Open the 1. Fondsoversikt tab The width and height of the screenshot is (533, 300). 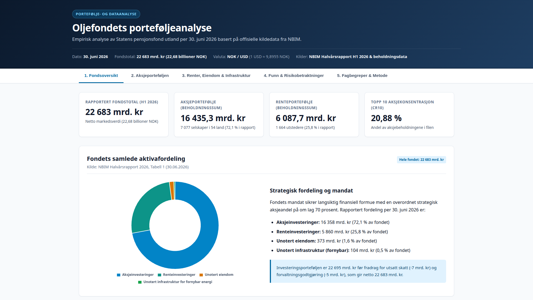[101, 76]
